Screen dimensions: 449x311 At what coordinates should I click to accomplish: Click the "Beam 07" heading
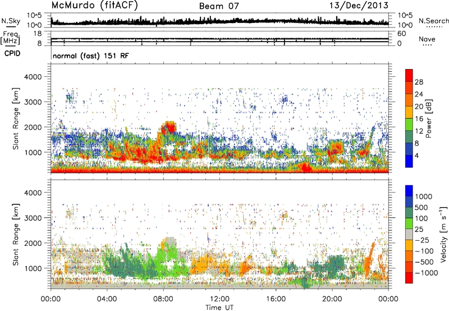click(x=219, y=6)
